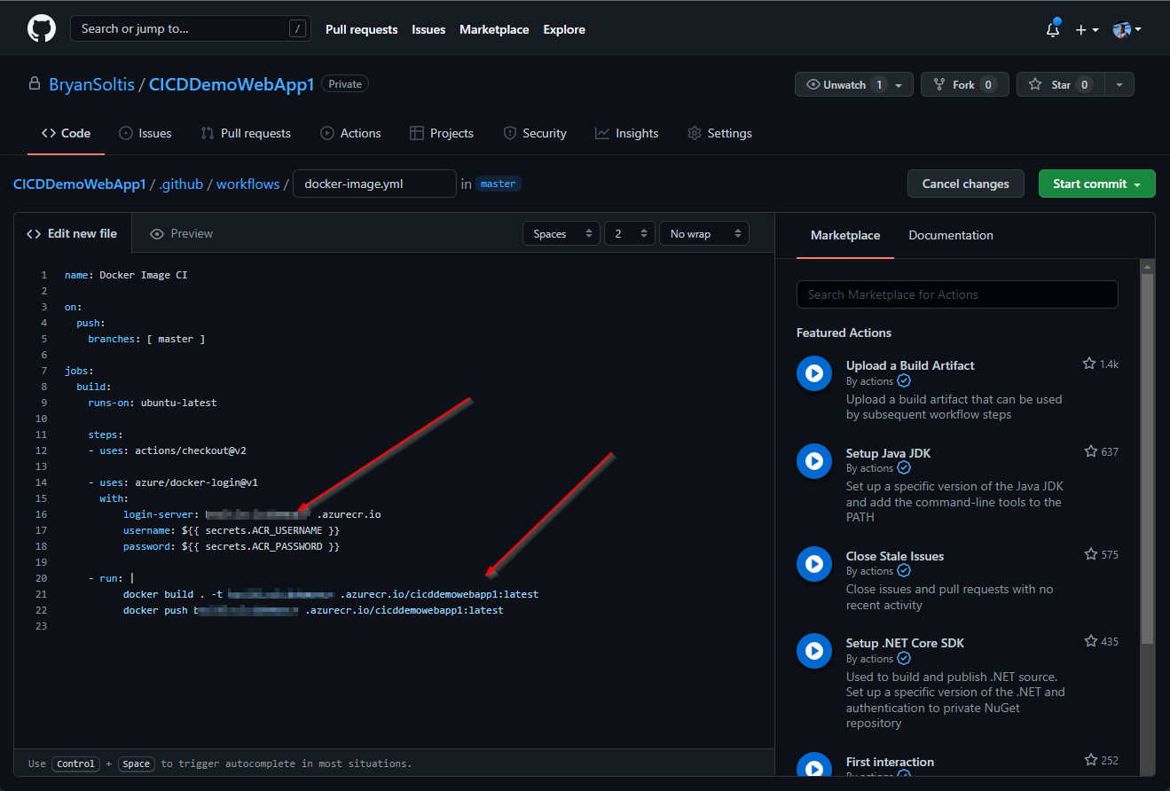Toggle Unwatch for this repository

point(844,84)
